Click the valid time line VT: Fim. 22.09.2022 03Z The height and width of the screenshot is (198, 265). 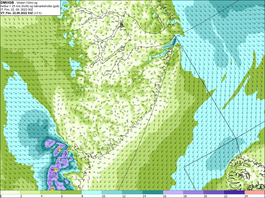pyautogui.click(x=17, y=13)
